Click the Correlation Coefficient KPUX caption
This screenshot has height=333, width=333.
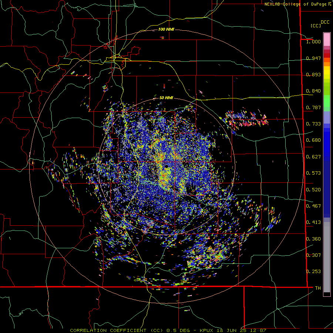168,330
